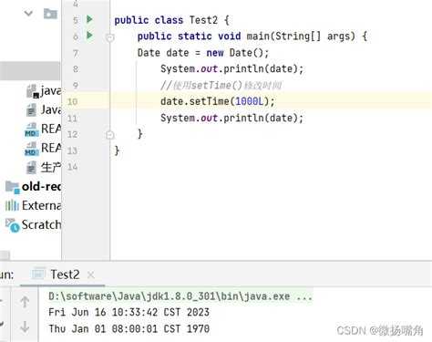Image resolution: width=432 pixels, height=342 pixels.
Task: Open the 生产 text file in tree
Action: [x=44, y=167]
